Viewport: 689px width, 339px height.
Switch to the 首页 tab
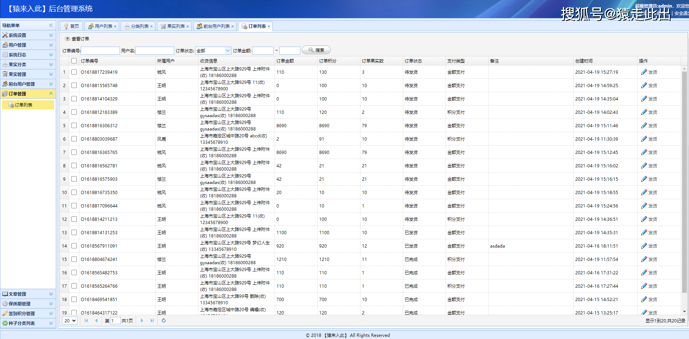[x=71, y=26]
